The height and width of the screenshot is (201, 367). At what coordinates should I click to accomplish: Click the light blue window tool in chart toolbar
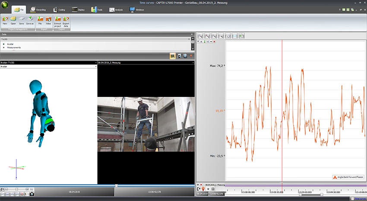click(x=234, y=36)
